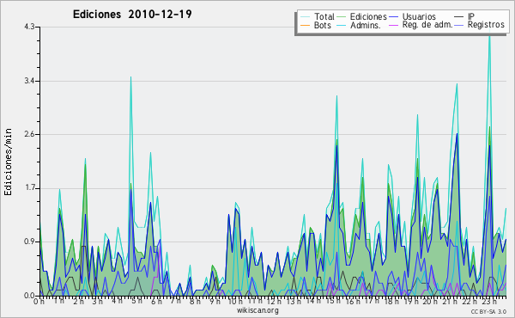Select the Registros legend label
515x318 pixels.
486,25
